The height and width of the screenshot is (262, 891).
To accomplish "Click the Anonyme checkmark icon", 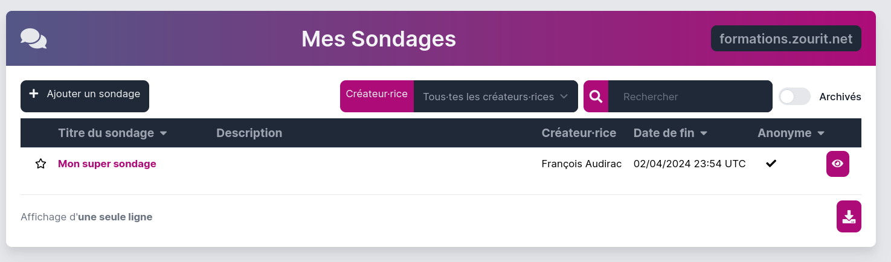I will coord(771,164).
